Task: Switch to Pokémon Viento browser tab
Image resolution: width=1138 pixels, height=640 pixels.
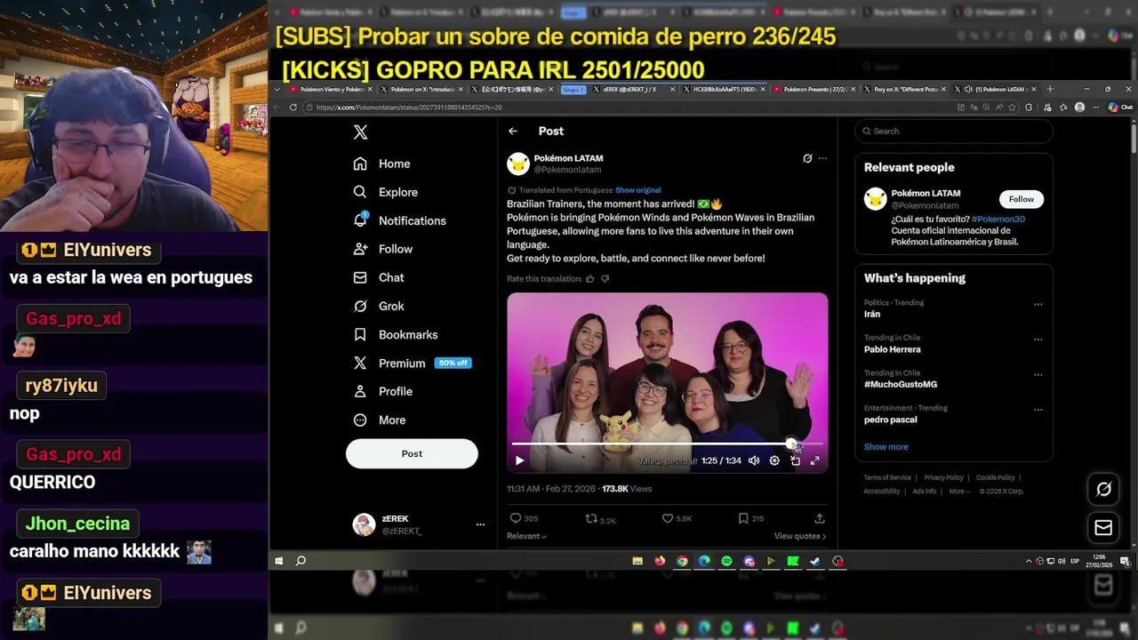Action: tap(333, 89)
